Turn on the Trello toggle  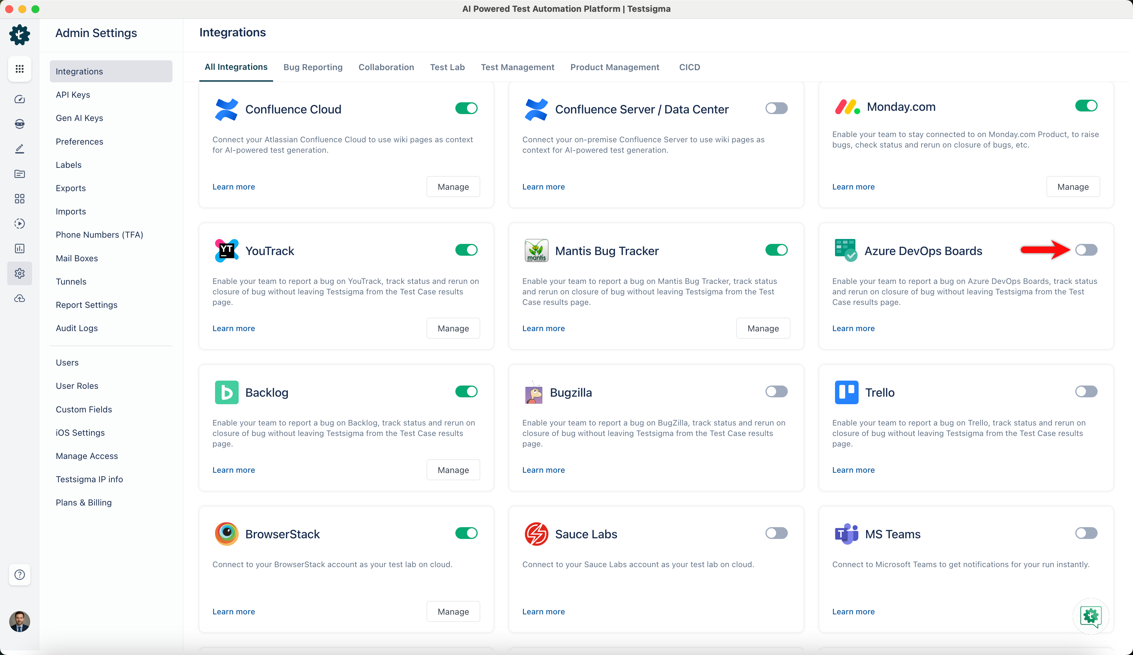[x=1086, y=391]
